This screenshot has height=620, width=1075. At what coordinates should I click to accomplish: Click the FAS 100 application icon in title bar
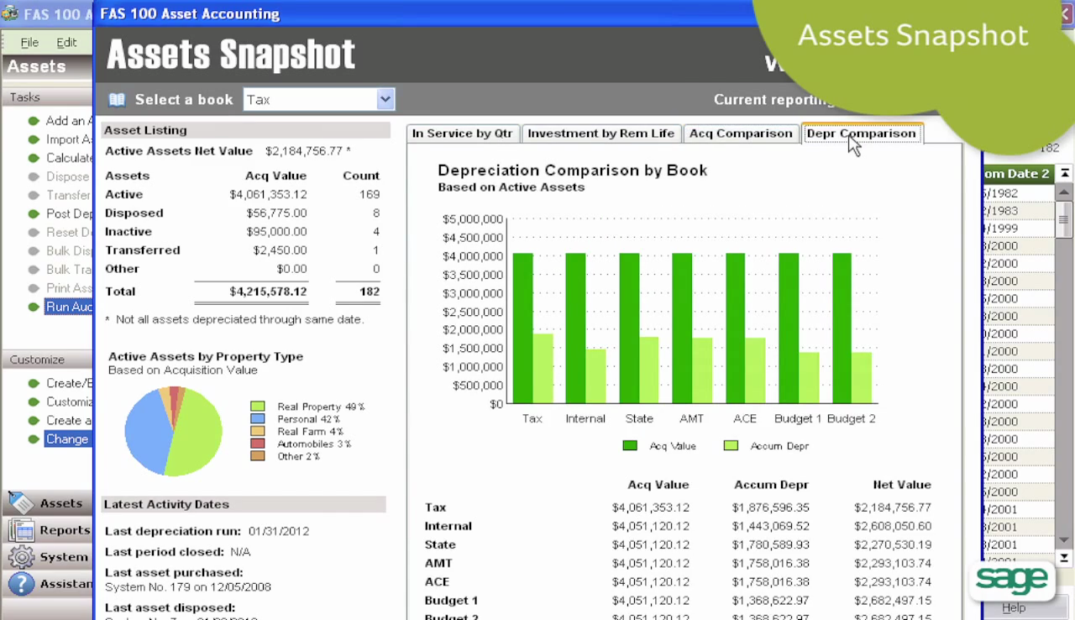point(9,14)
